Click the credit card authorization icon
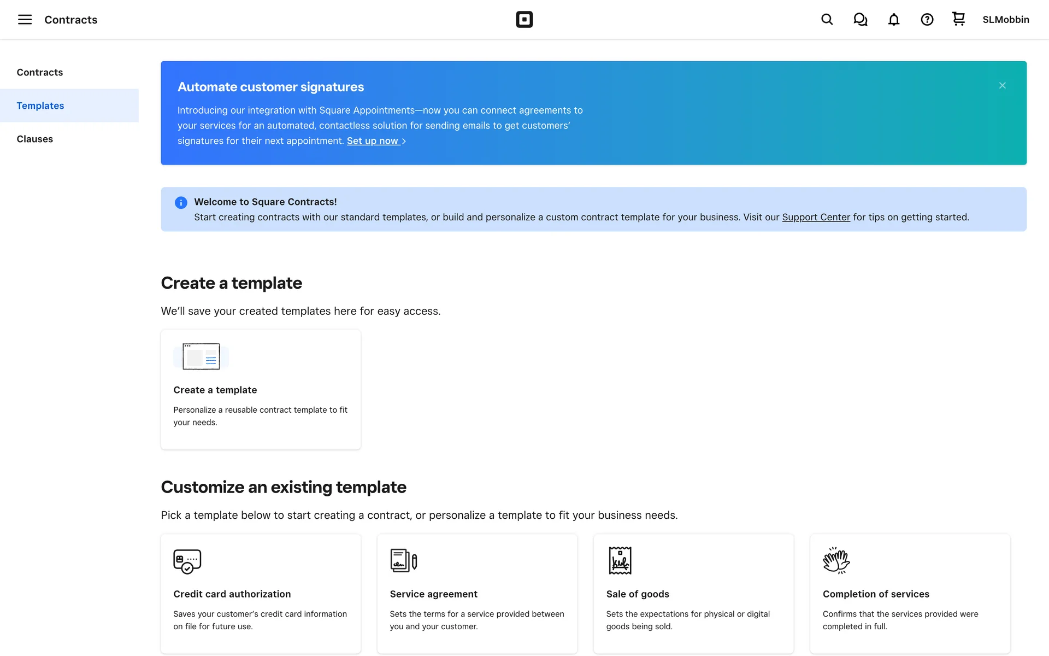This screenshot has width=1049, height=656. coord(187,561)
